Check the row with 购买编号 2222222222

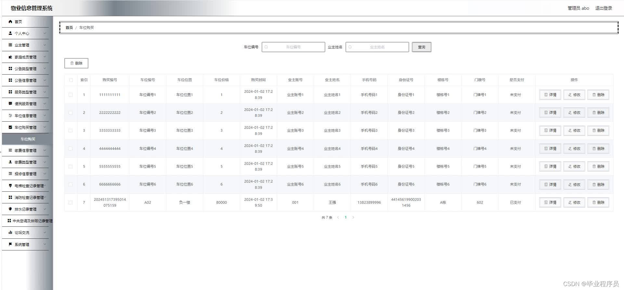(x=71, y=113)
